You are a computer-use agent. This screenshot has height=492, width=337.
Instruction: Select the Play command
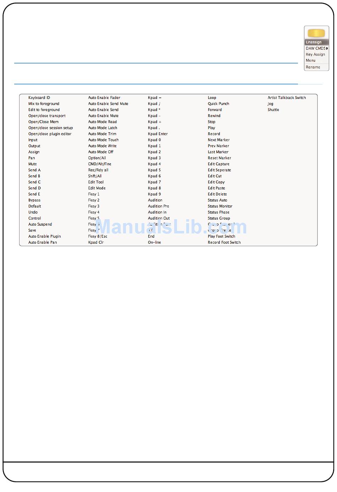pyautogui.click(x=211, y=128)
